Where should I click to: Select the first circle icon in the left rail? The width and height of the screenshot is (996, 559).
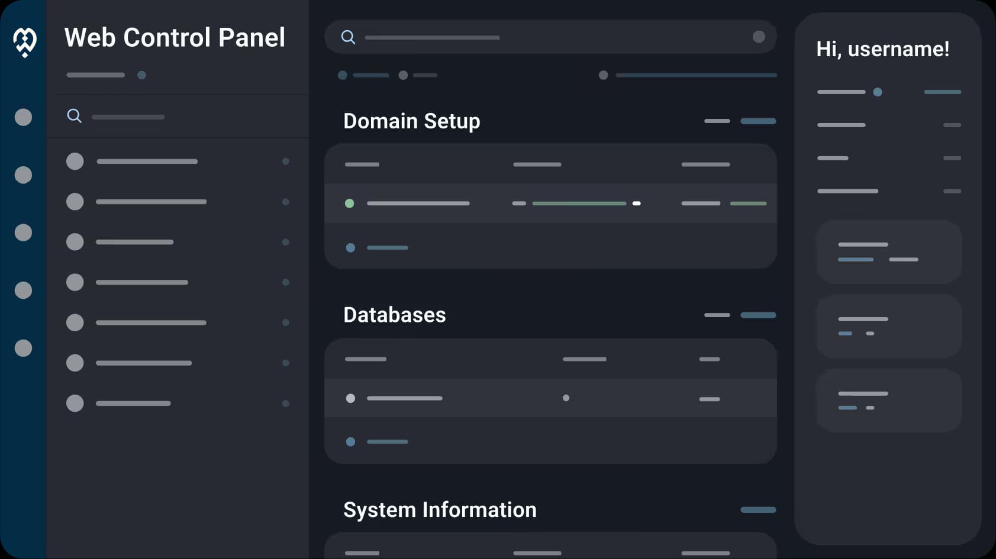coord(23,117)
